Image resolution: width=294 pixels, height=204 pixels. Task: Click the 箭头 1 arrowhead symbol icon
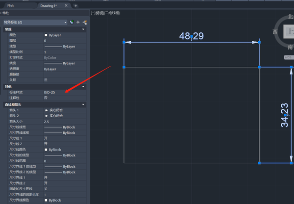coord(47,110)
